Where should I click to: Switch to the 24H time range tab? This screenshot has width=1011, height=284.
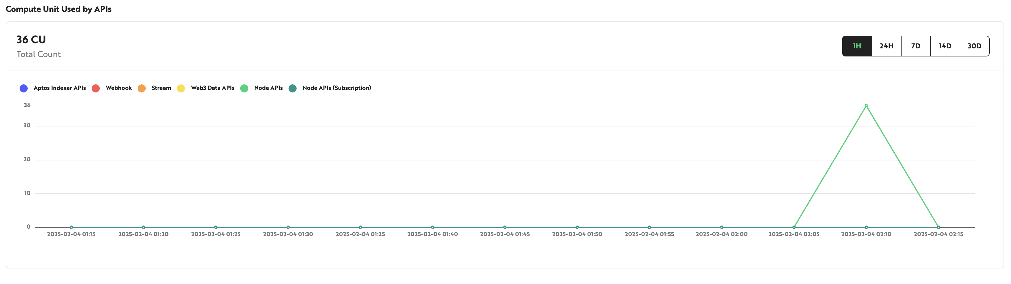[x=886, y=46]
